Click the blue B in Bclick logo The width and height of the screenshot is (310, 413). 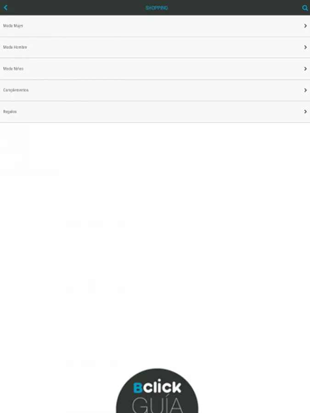point(138,388)
